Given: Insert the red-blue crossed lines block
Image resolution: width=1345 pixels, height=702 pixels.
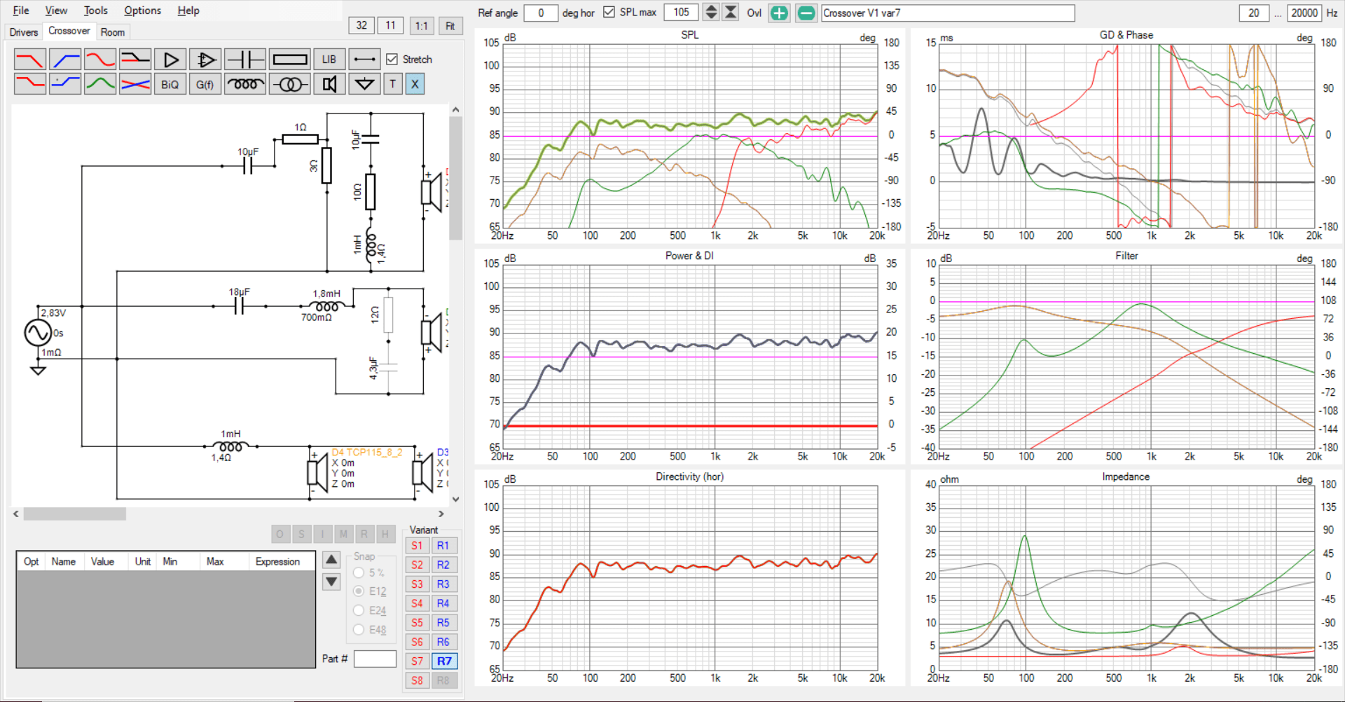Looking at the screenshot, I should (x=135, y=84).
